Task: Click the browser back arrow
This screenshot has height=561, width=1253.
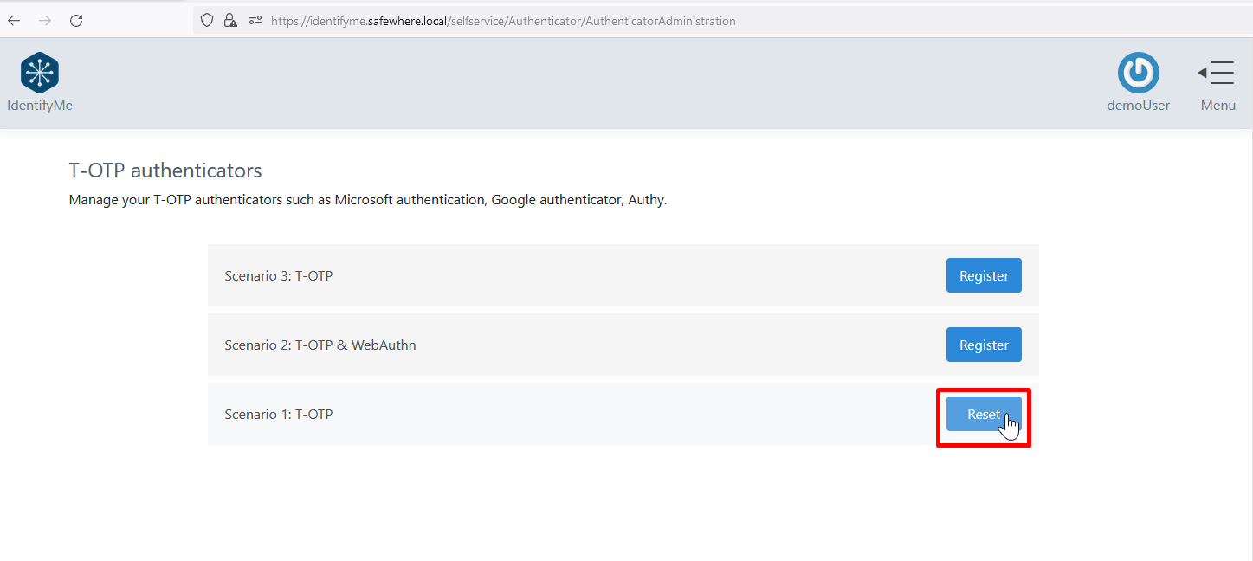Action: [15, 21]
